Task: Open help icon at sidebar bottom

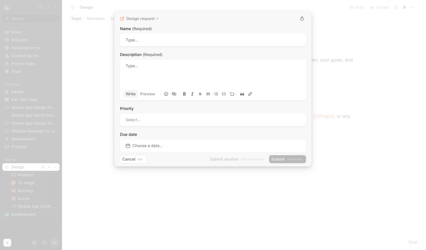Action: (x=44, y=243)
